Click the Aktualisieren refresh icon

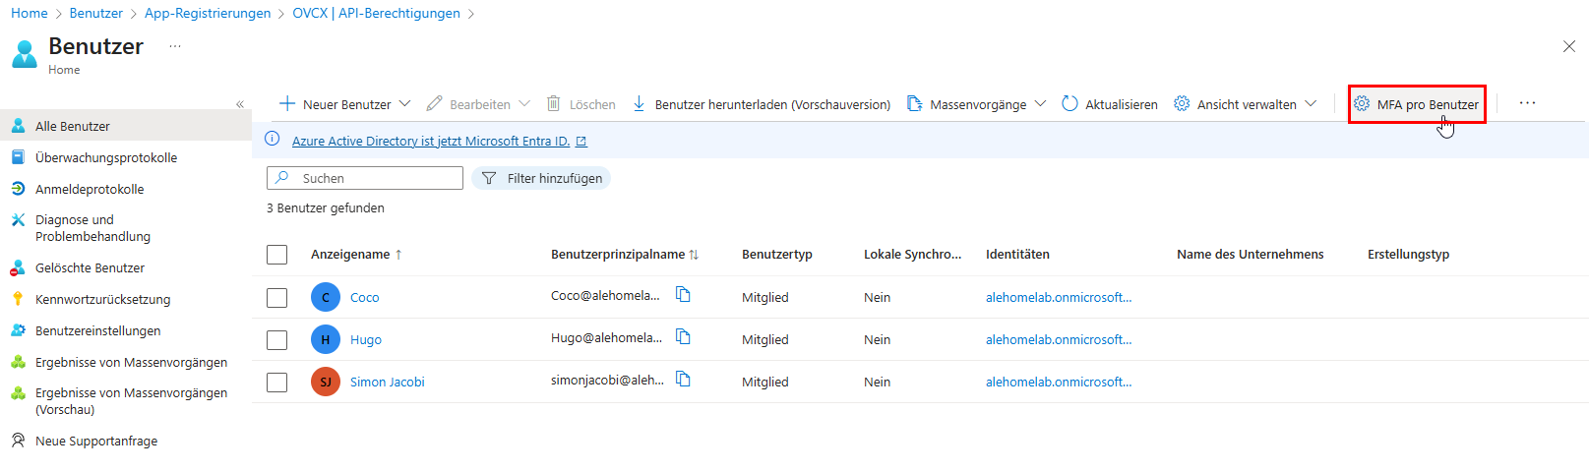coord(1070,104)
